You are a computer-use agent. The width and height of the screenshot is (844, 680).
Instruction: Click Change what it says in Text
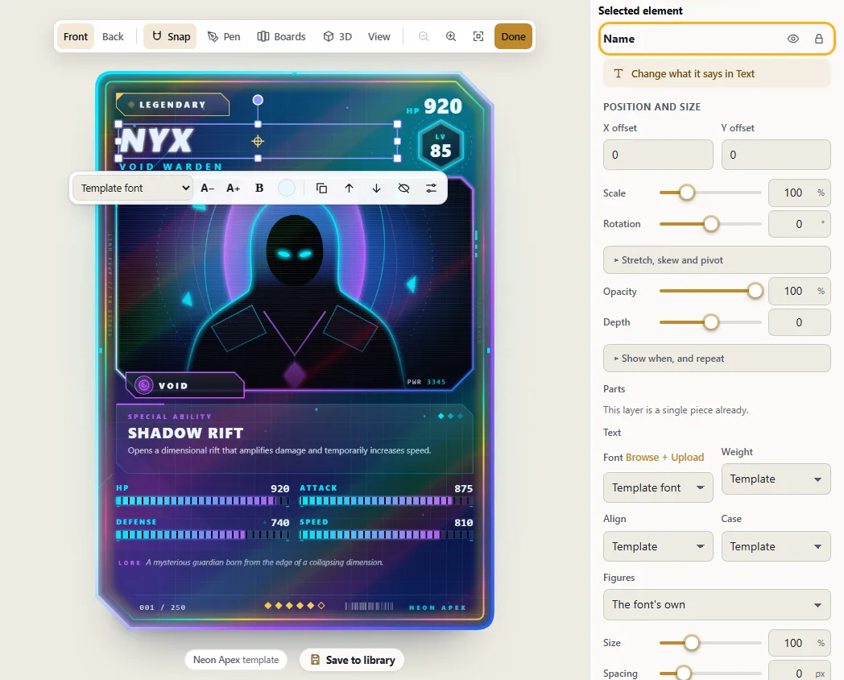717,74
